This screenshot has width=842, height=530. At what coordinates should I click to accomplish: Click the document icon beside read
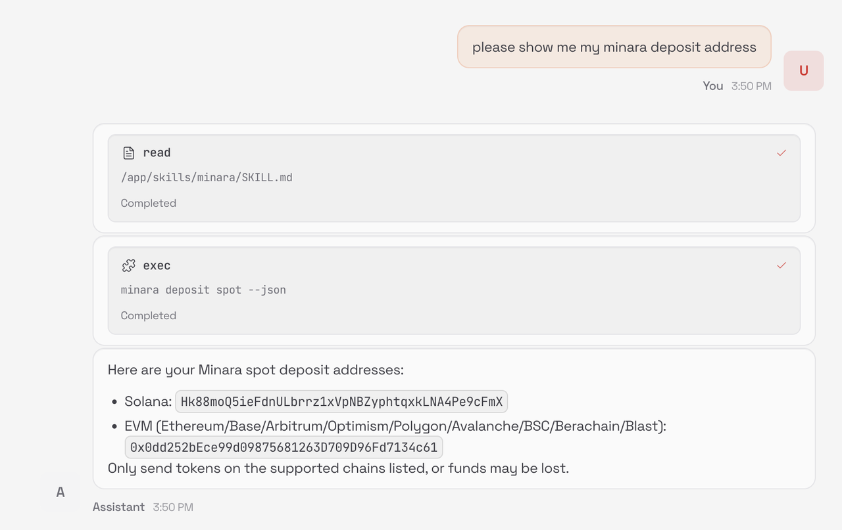pos(128,153)
